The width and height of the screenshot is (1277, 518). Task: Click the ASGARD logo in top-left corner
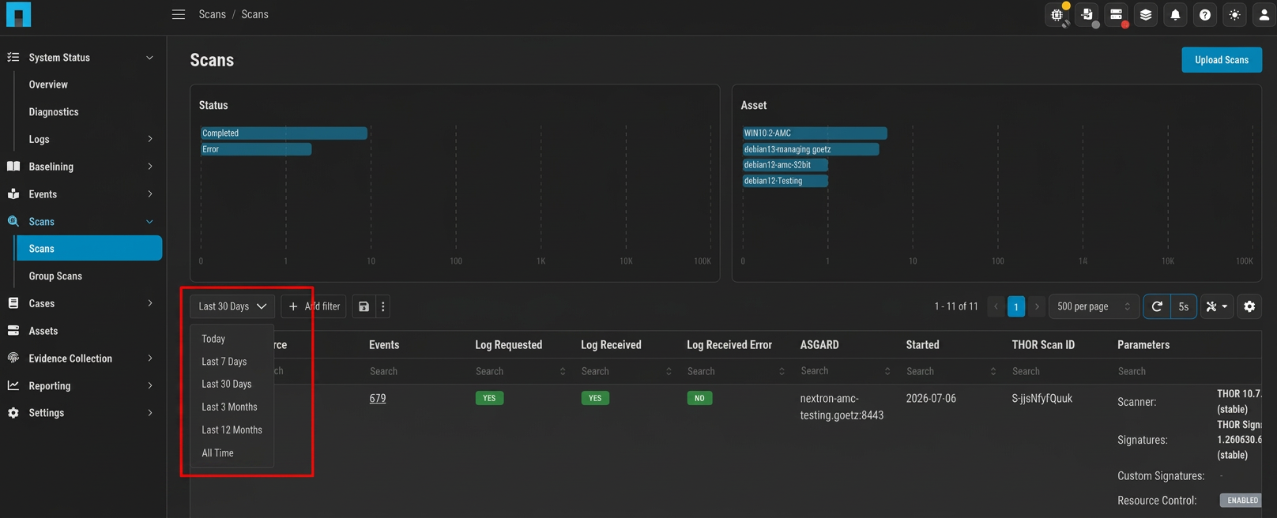pyautogui.click(x=18, y=14)
